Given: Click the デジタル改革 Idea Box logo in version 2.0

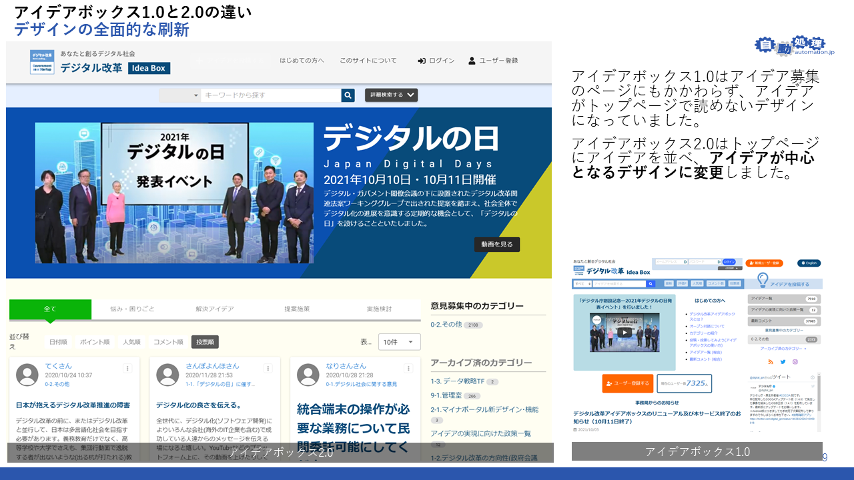Looking at the screenshot, I should (100, 62).
